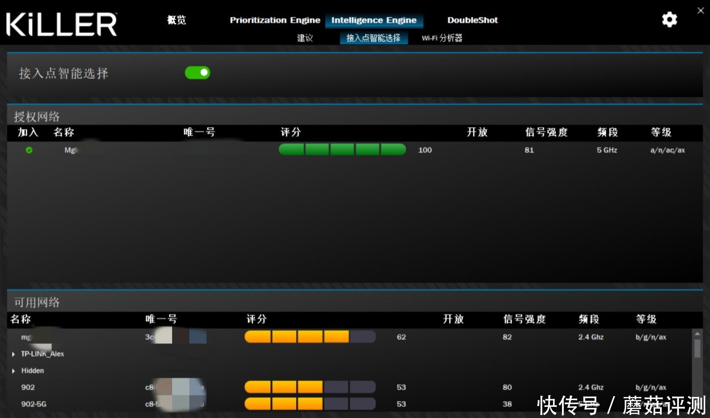Click score value 100

[x=425, y=150]
